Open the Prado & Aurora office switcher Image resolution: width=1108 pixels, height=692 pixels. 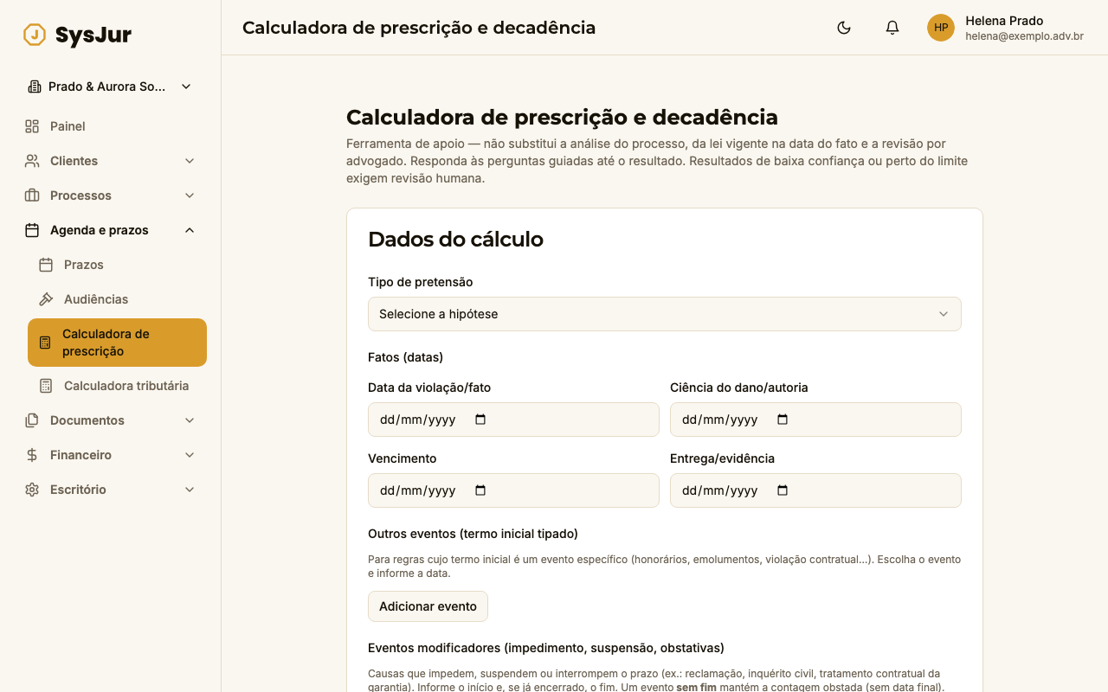pos(110,86)
